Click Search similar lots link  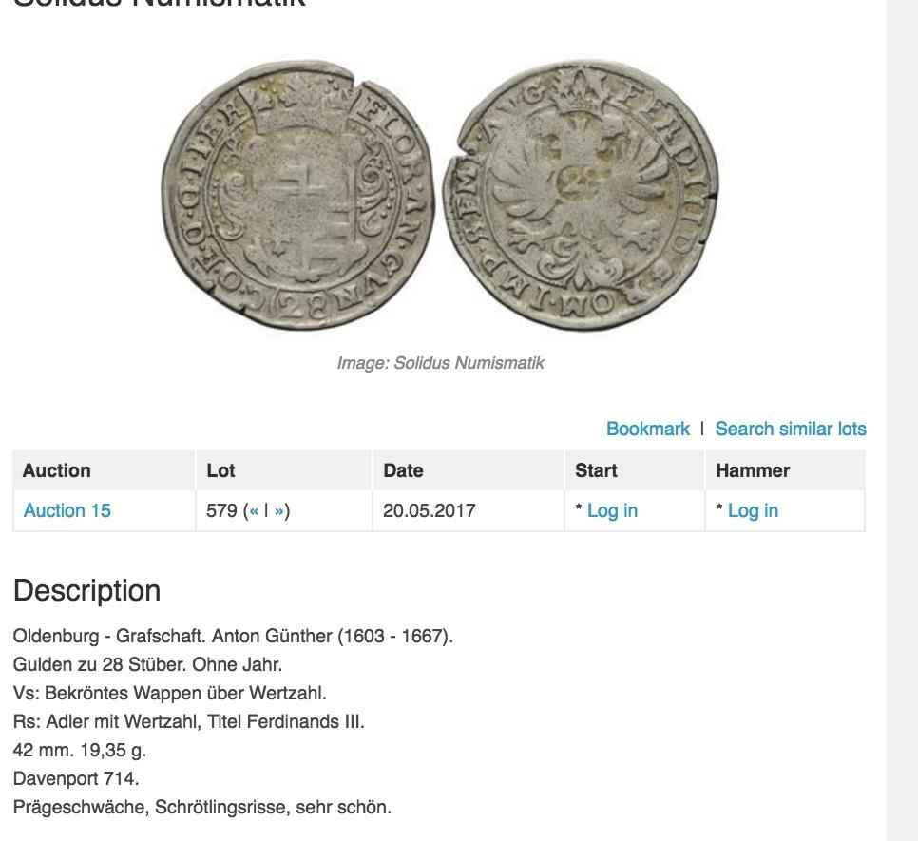[x=791, y=429]
